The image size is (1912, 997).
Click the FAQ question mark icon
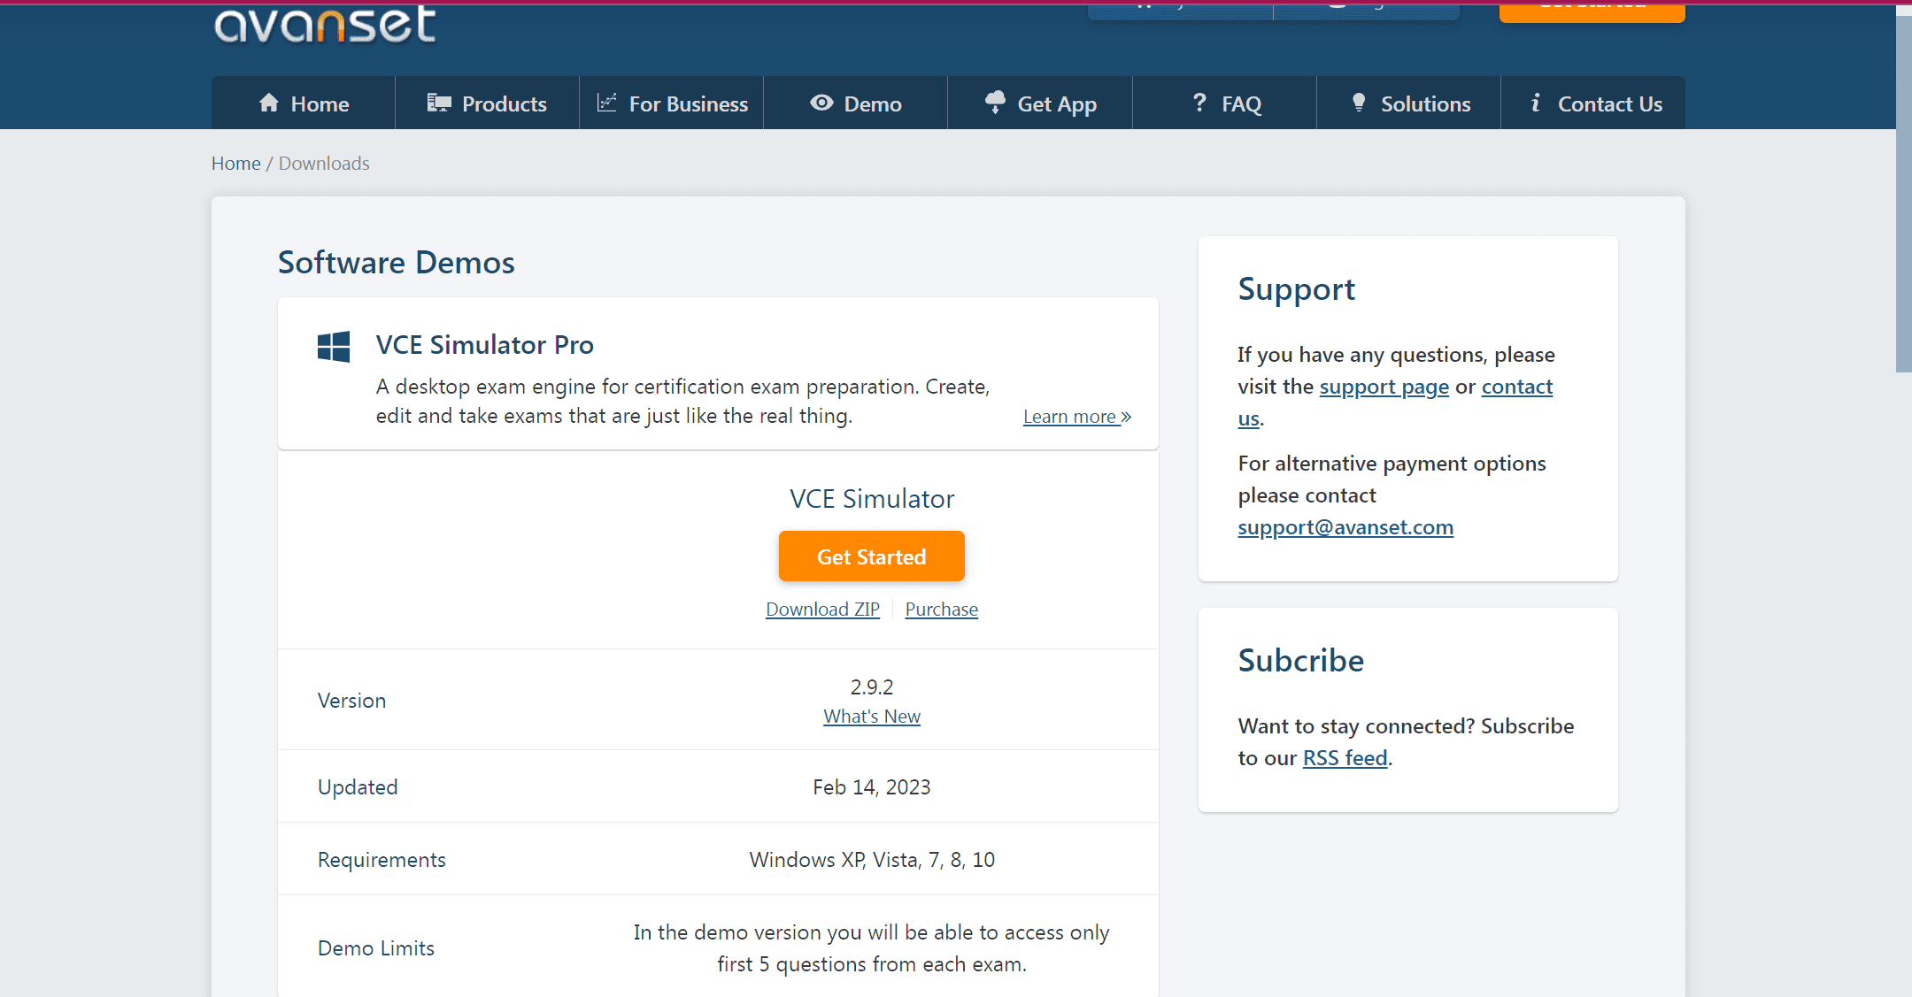1199,103
